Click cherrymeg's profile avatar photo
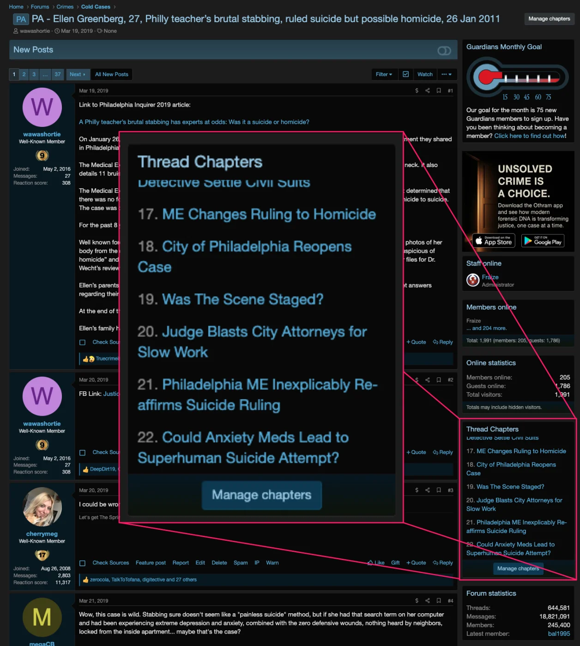 point(42,507)
